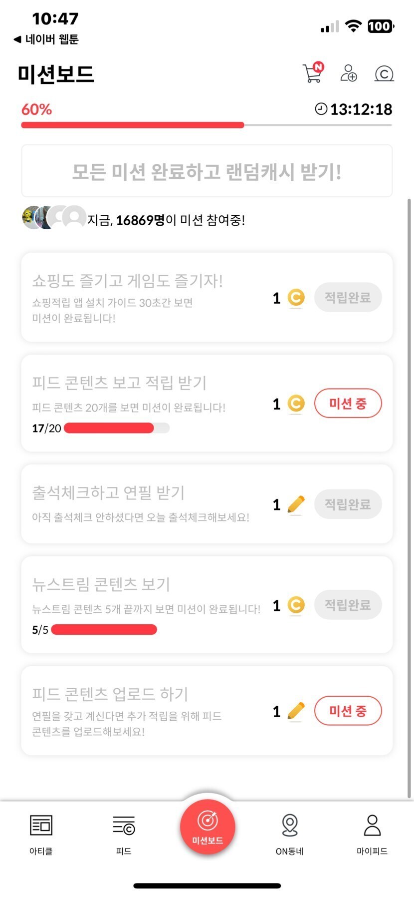The width and height of the screenshot is (414, 897).
Task: Tap 미션 중 on feed upload mission
Action: point(348,711)
